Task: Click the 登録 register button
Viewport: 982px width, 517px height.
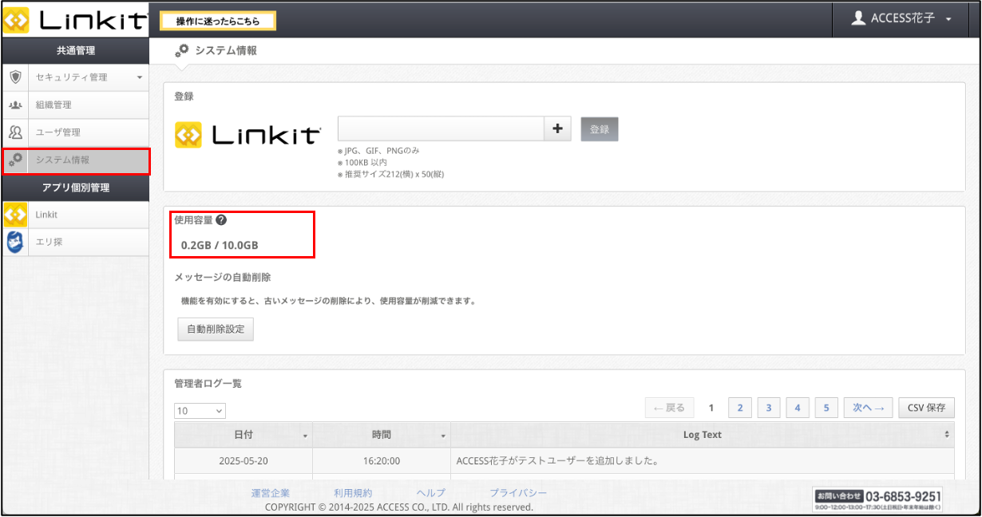Action: 600,129
